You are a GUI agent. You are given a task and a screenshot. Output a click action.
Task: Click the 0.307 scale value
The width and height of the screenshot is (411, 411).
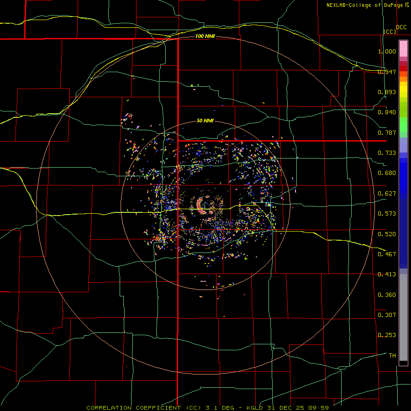(387, 315)
